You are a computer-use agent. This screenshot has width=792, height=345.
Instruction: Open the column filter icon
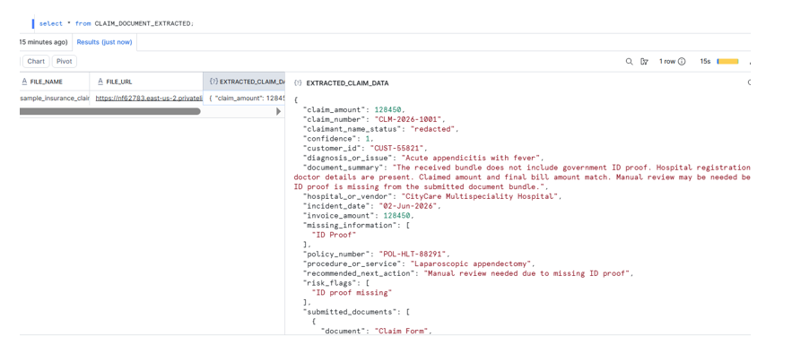(644, 62)
